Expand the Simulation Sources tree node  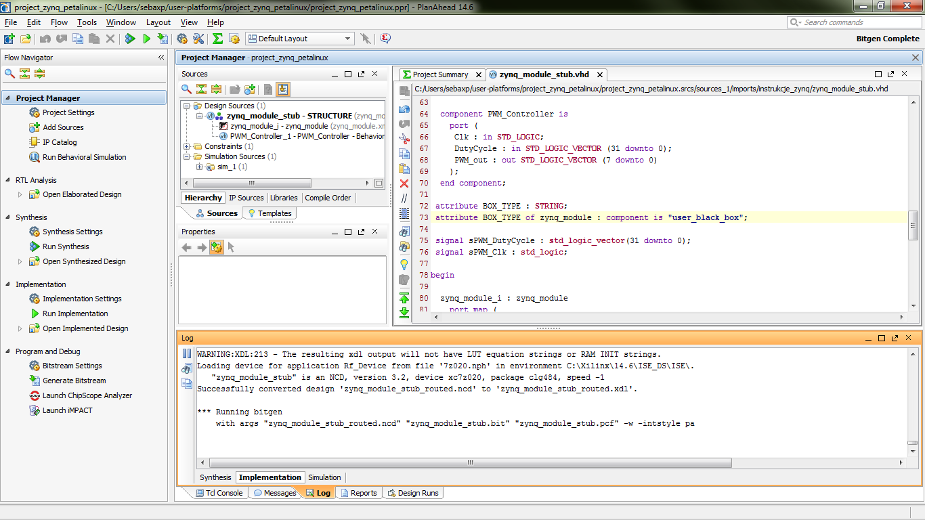[x=187, y=157]
